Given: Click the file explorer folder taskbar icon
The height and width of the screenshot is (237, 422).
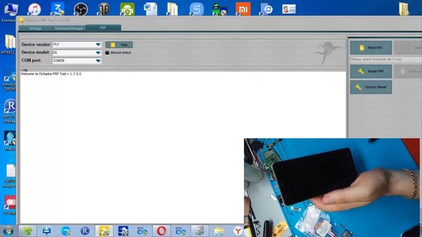Looking at the screenshot, I should (x=219, y=231).
